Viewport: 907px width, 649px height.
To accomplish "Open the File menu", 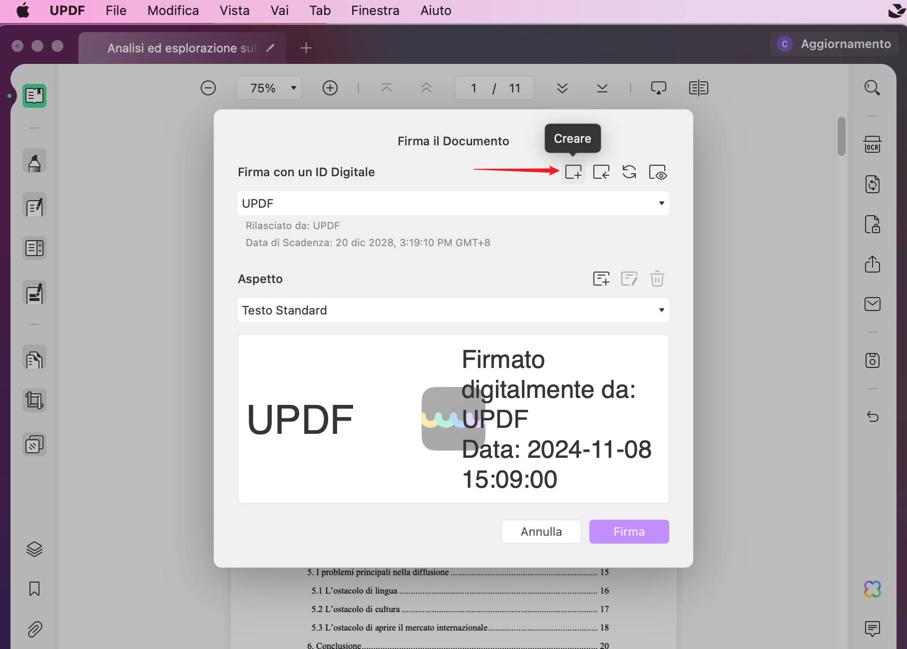I will pos(116,10).
